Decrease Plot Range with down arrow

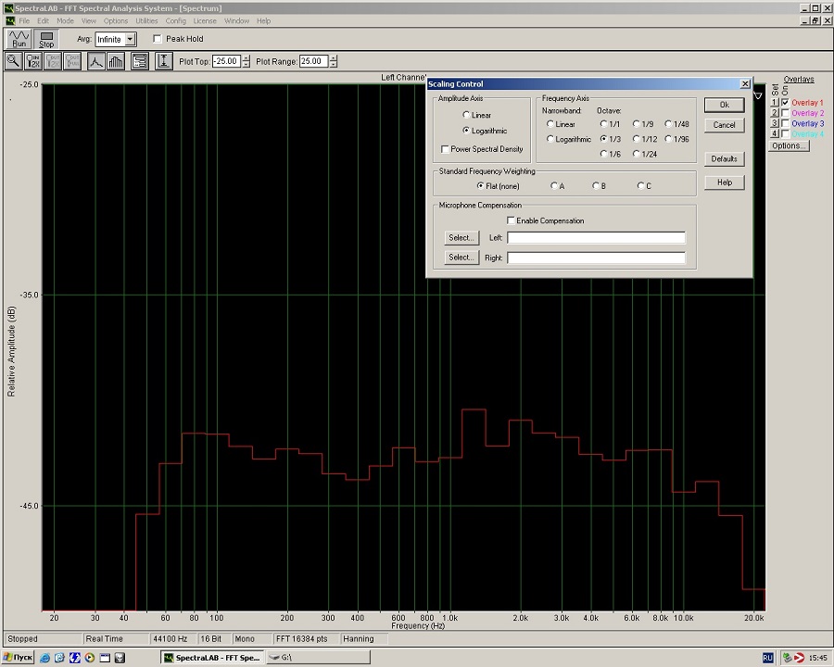[333, 65]
